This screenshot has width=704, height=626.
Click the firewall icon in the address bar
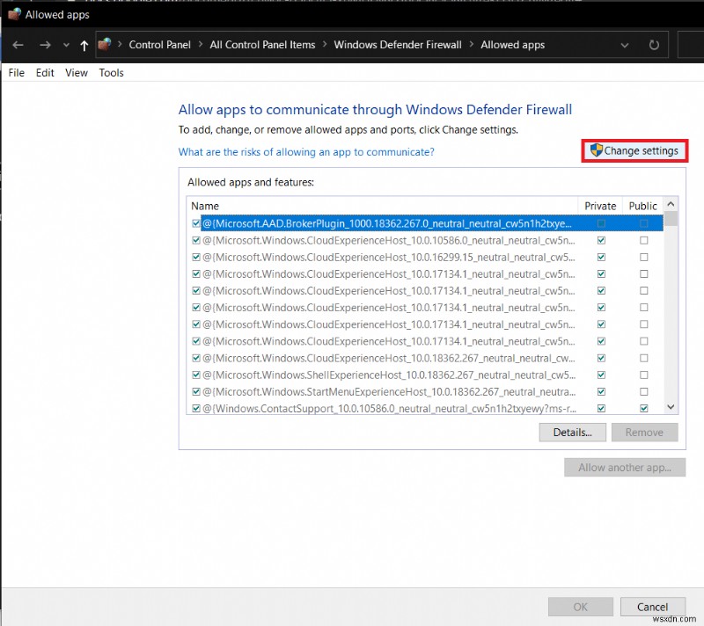click(105, 44)
